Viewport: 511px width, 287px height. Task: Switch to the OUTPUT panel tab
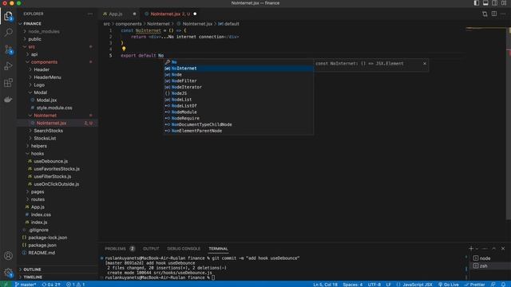151,249
